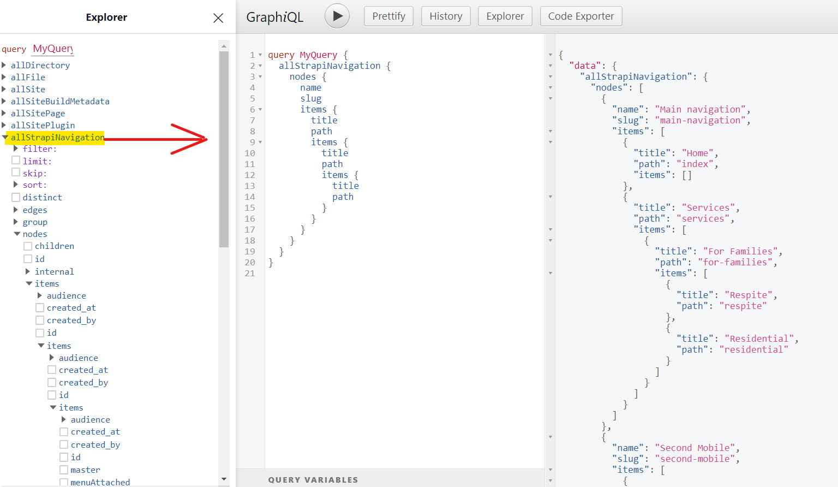Close the Explorer panel
The width and height of the screenshot is (838, 487).
[x=218, y=18]
